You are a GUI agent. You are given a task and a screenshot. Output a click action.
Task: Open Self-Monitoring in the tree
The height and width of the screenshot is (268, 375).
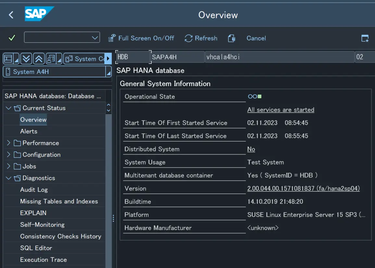coord(42,225)
